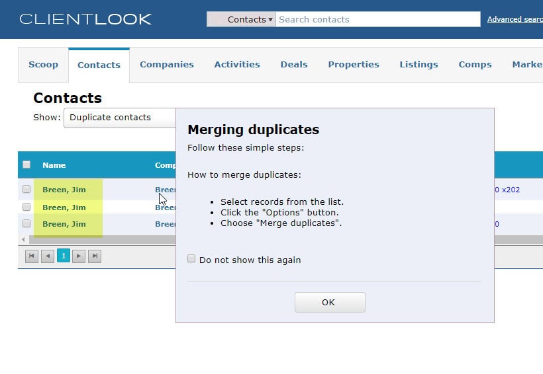Open the second Breen, Jim contact link
The image size is (543, 374).
pyautogui.click(x=64, y=207)
